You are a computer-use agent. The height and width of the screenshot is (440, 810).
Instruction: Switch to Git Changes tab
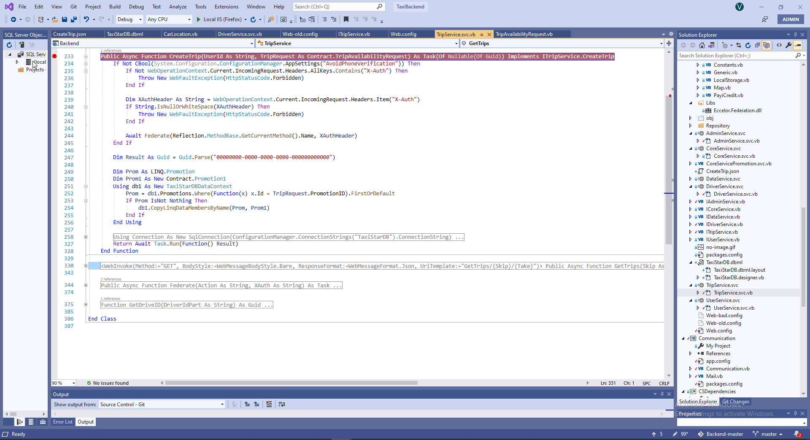[736, 402]
